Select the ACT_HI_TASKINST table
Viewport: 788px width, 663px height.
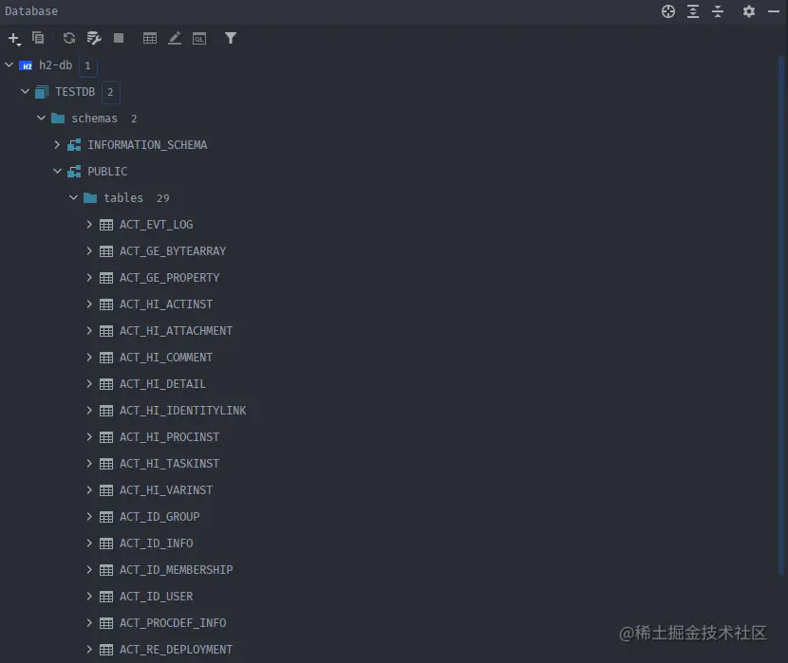(169, 464)
